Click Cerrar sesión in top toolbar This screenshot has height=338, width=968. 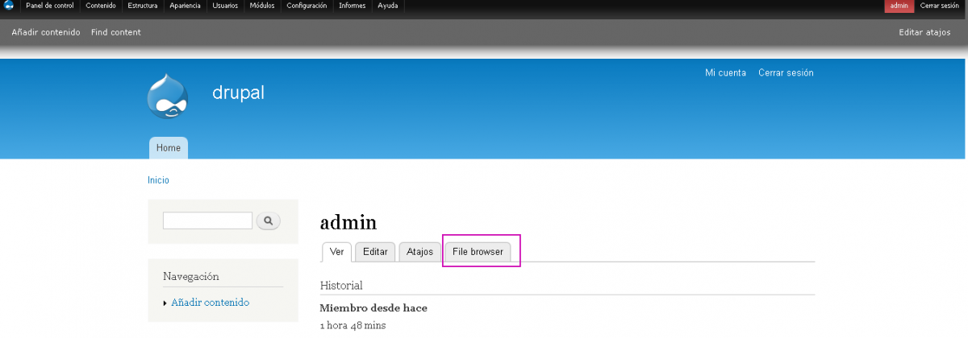pyautogui.click(x=940, y=6)
